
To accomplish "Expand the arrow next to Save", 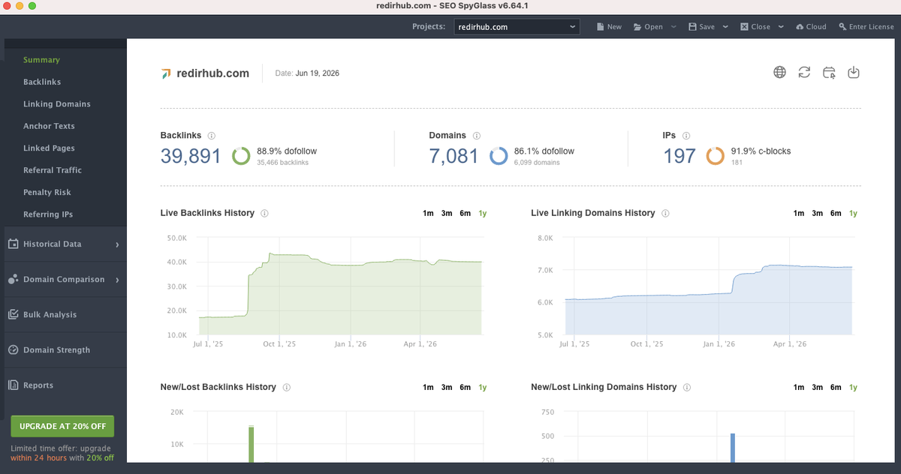I will tap(725, 26).
